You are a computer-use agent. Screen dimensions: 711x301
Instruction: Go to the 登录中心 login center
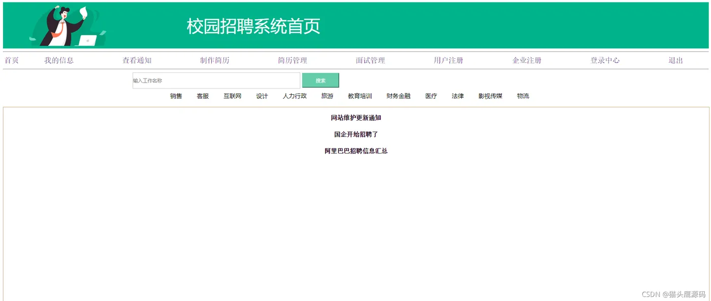[x=604, y=60]
